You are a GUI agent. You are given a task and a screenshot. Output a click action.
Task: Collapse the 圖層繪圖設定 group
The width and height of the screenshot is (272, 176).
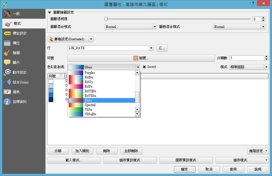(50, 12)
